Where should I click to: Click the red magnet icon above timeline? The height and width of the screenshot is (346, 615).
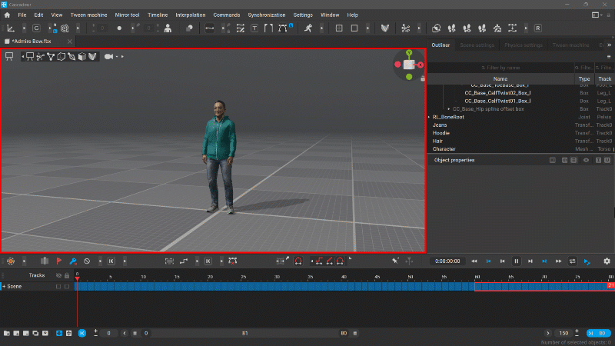pos(298,261)
